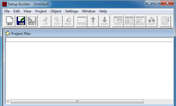This screenshot has width=176, height=106.
Task: Open the View menu
Action: coord(28,11)
